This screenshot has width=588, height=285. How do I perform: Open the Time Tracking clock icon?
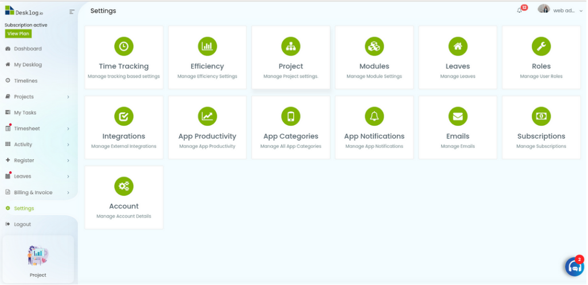pyautogui.click(x=124, y=47)
